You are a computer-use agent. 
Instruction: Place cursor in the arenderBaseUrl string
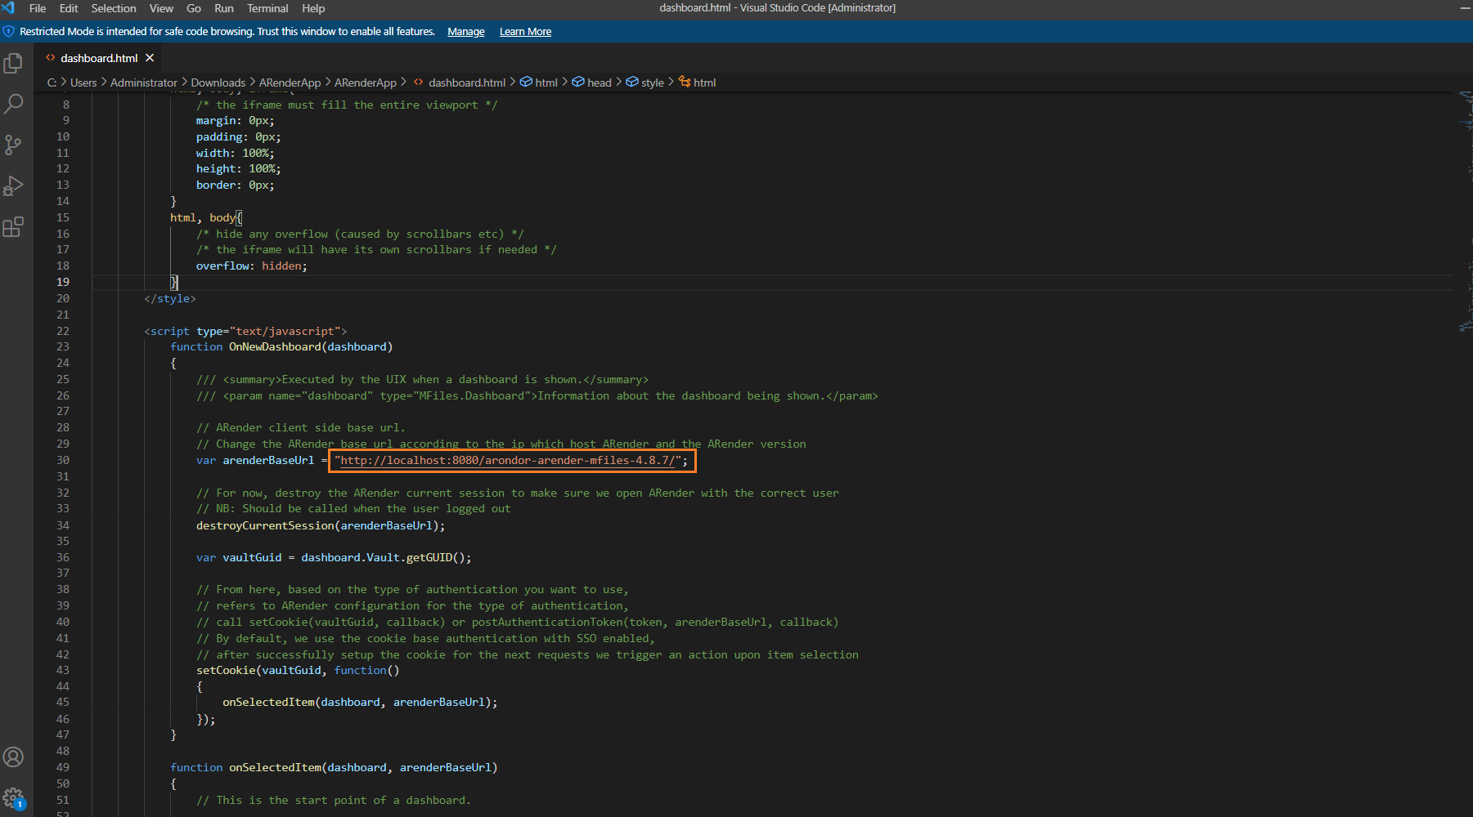507,461
